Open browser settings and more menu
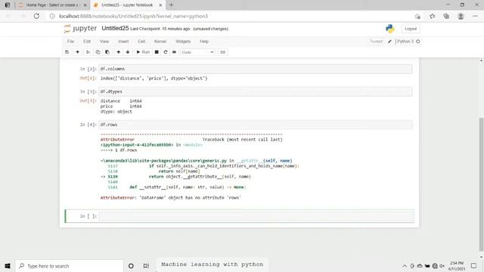 pyautogui.click(x=475, y=16)
